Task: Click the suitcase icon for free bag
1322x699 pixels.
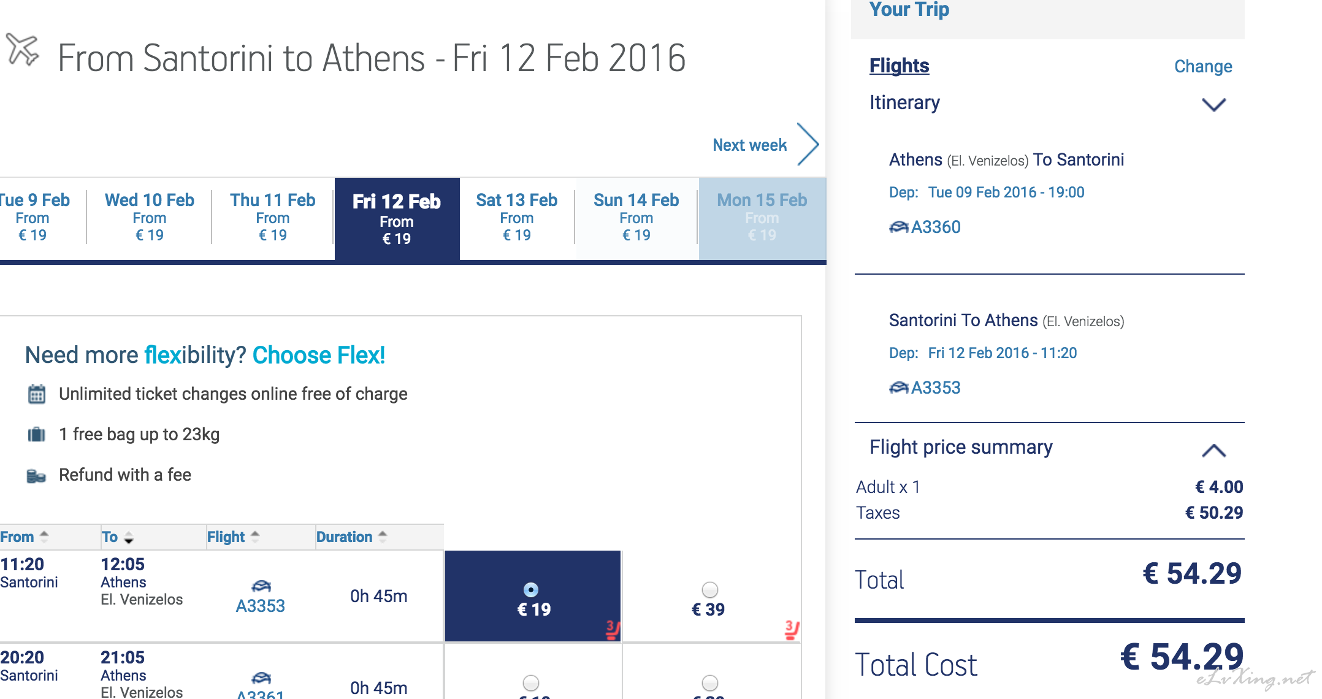Action: point(37,435)
